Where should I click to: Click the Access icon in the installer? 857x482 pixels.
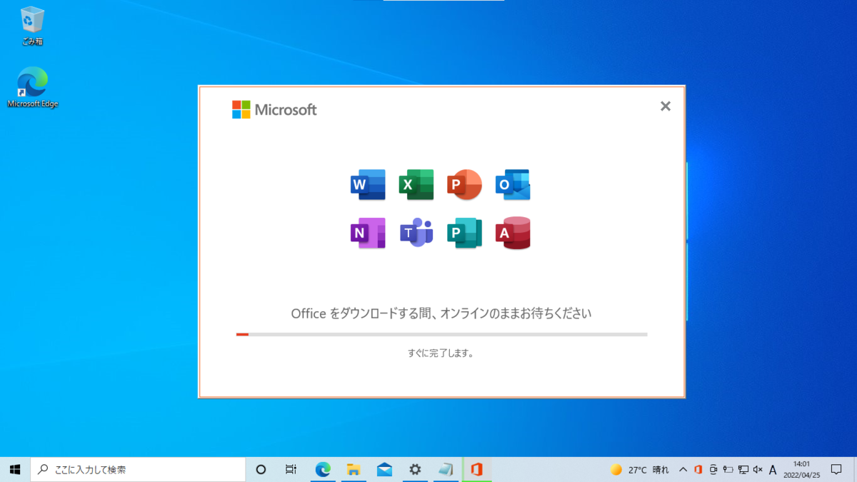[513, 233]
